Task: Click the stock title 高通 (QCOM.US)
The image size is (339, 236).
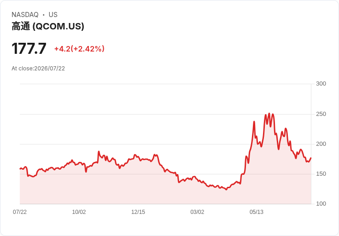Action: coord(48,26)
